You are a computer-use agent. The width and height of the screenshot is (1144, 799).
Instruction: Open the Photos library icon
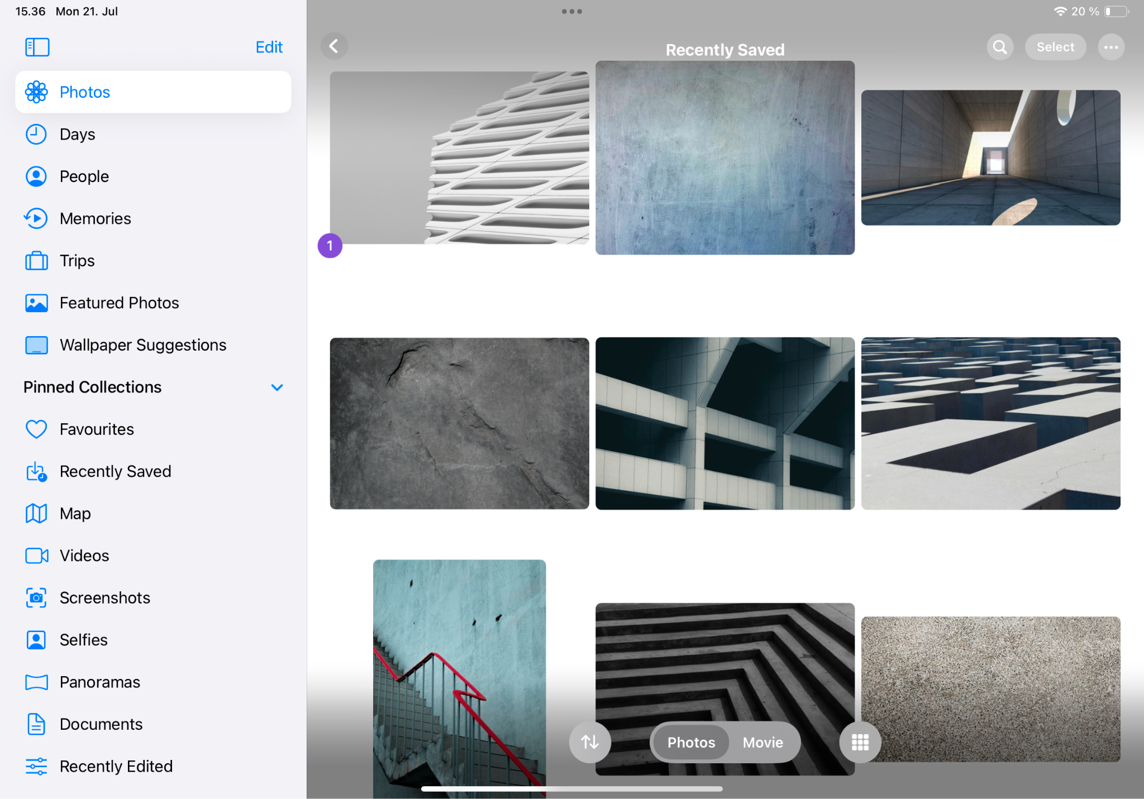click(36, 92)
